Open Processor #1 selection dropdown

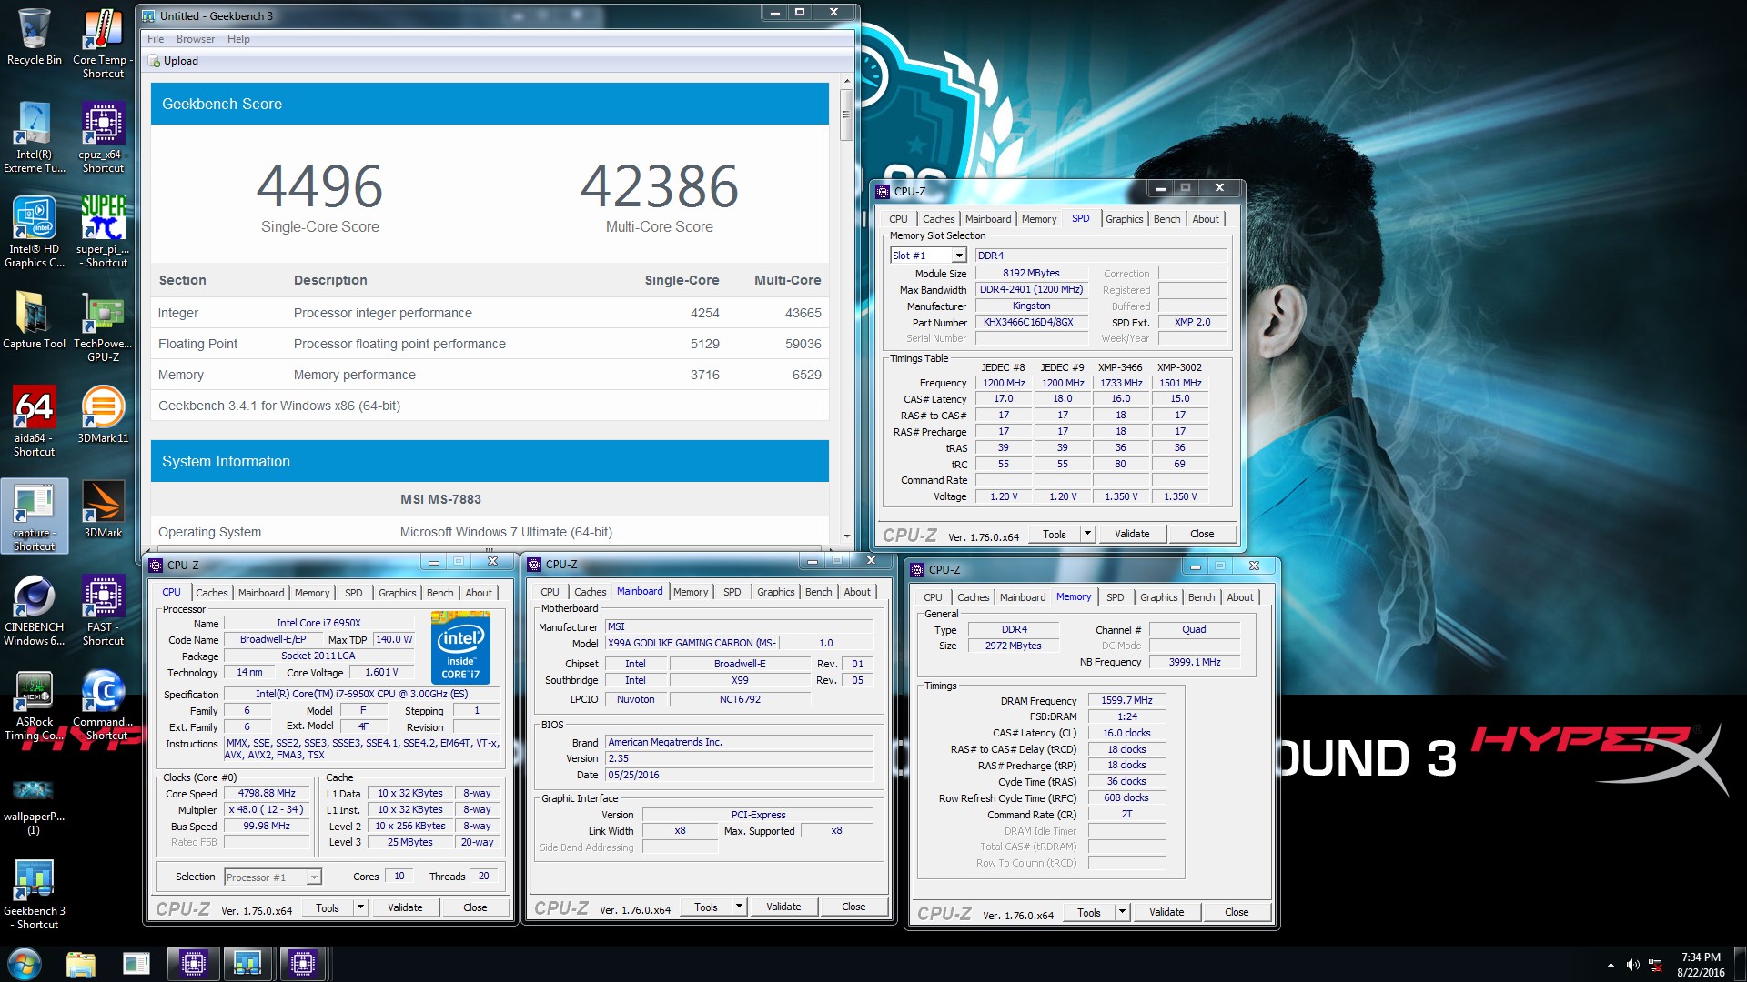314,877
